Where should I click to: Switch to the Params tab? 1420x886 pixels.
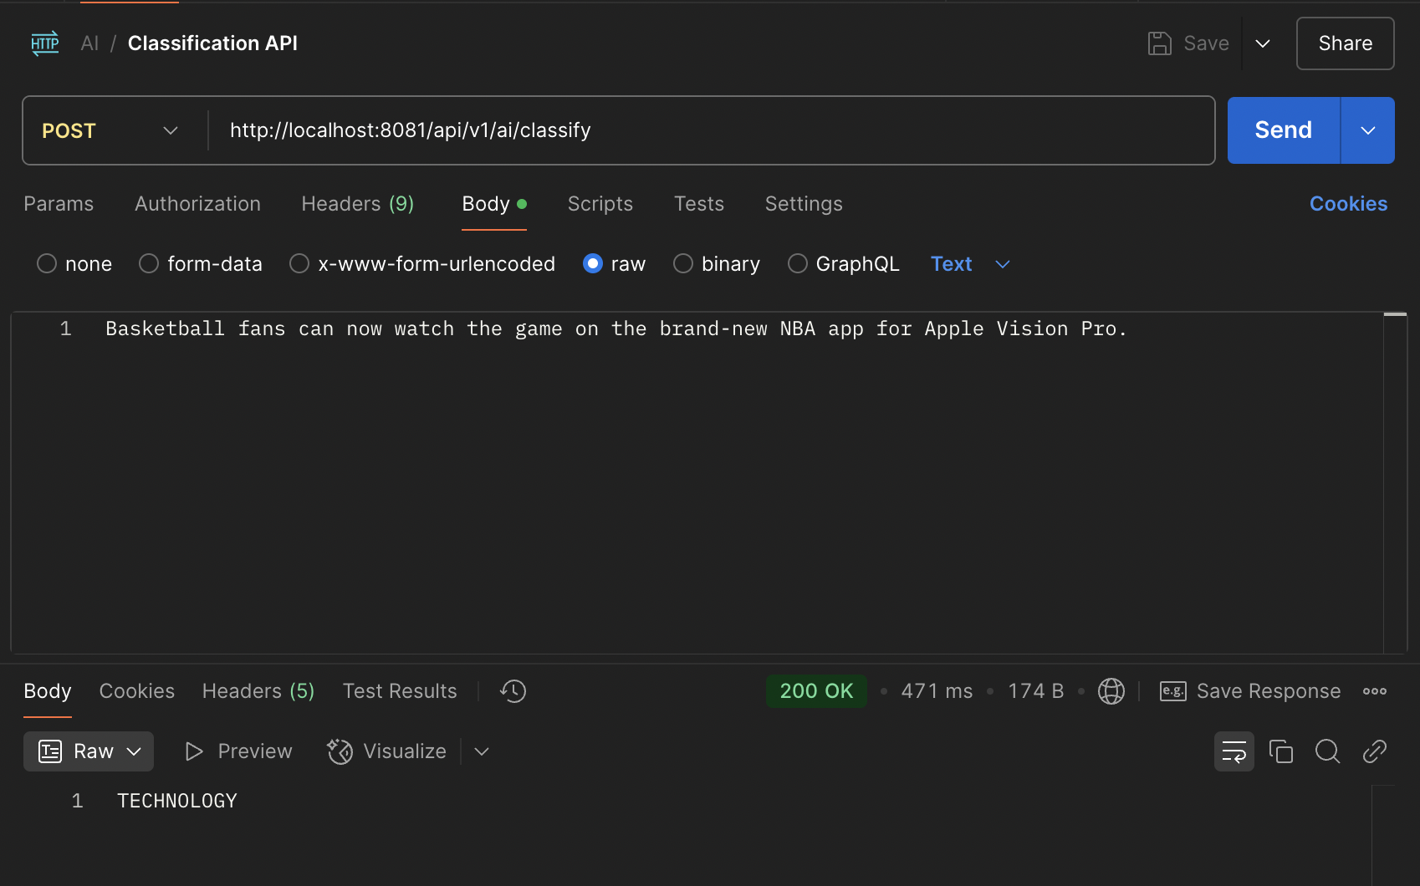tap(59, 204)
